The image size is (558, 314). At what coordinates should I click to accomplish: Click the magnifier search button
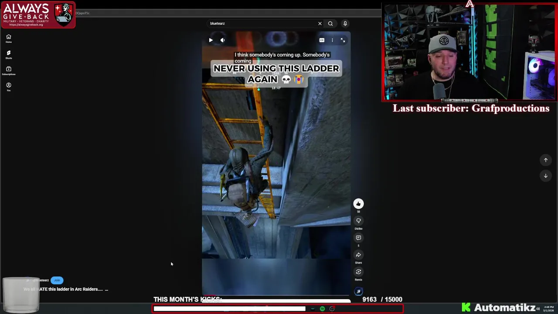[330, 24]
